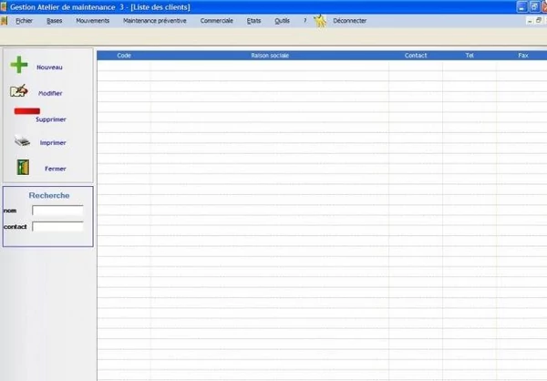This screenshot has height=381, width=547.
Task: Minimize the inner Liste des clients window
Action: click(530, 21)
